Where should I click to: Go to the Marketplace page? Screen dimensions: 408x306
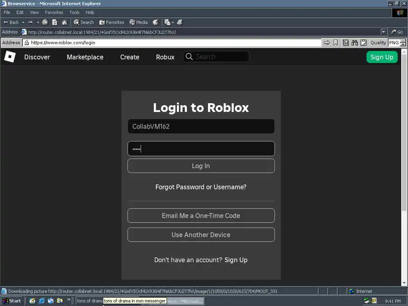pyautogui.click(x=85, y=57)
